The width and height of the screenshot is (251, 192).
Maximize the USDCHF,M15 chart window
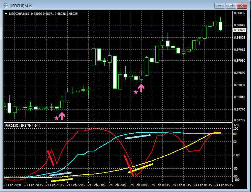coord(231,6)
